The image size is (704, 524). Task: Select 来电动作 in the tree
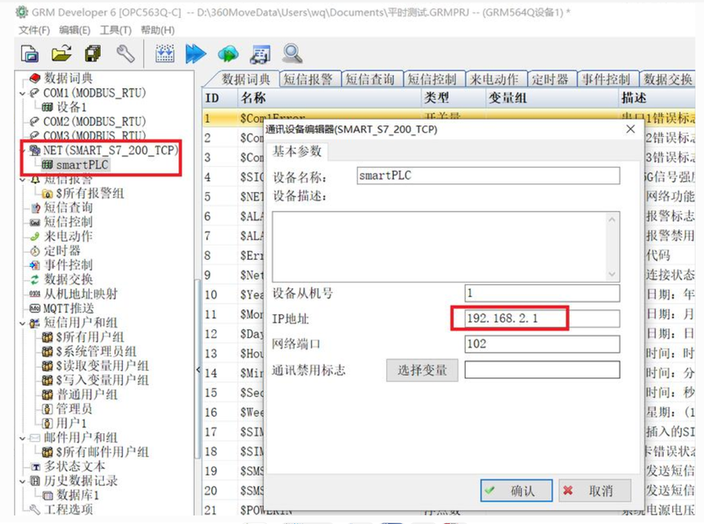[68, 236]
